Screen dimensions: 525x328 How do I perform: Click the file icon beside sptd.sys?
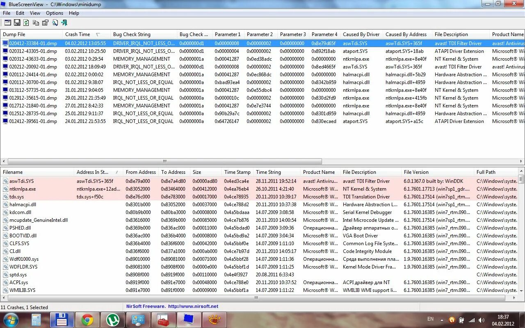(x=6, y=275)
